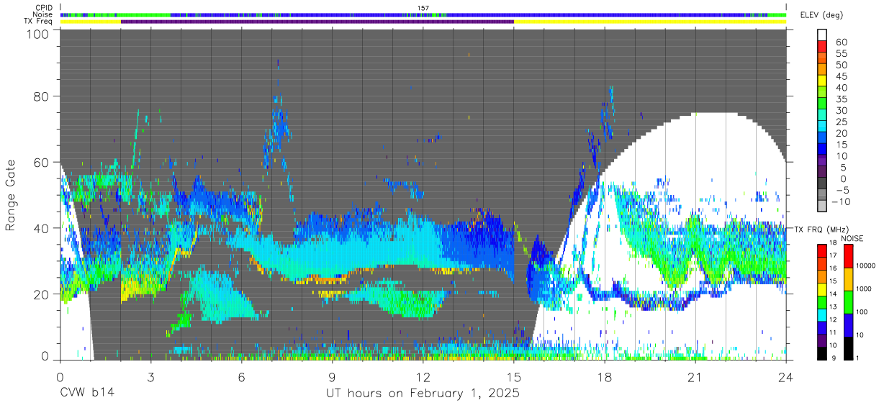884x408 pixels.
Task: Click the 20 tick on Range Gate axis
Action: (42, 294)
